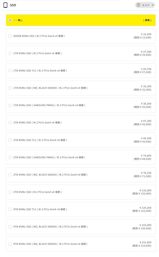Select 1TB SAMSUNG PM9A1 SSD option

(10, 105)
